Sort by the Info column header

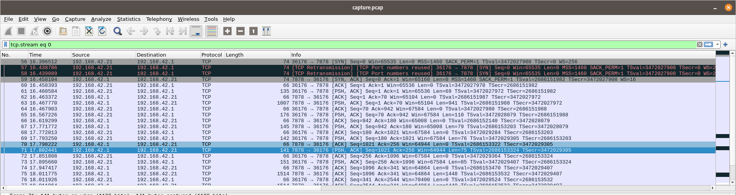point(503,55)
